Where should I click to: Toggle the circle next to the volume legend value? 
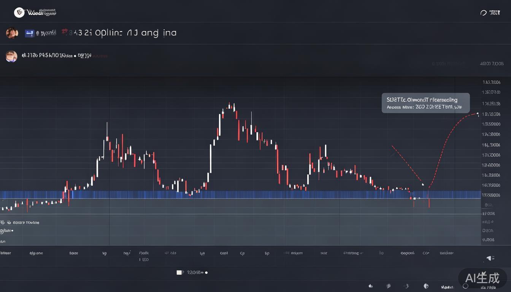206,272
